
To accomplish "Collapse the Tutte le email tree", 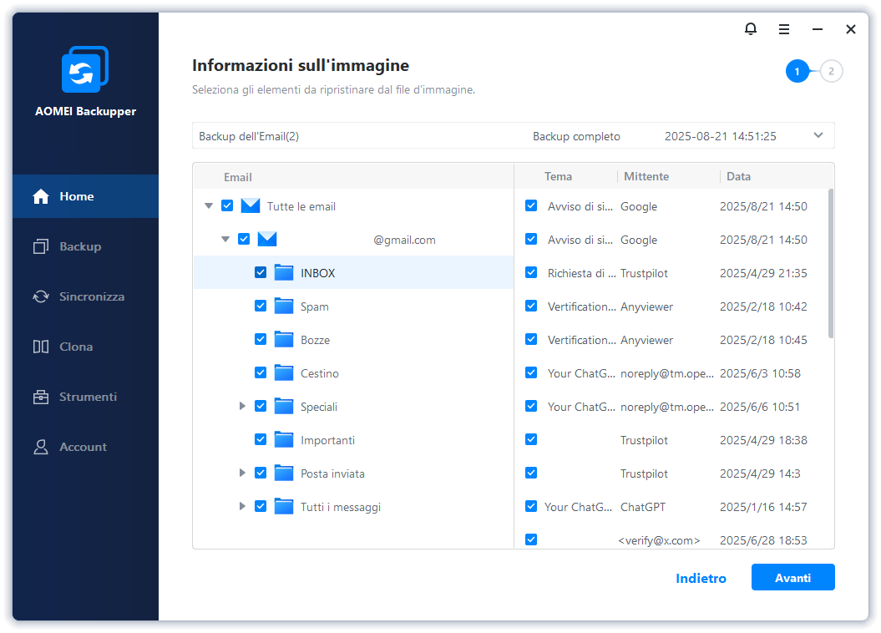I will (209, 206).
